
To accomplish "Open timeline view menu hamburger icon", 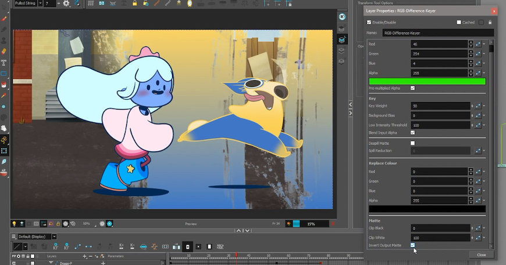I will [x=13, y=237].
